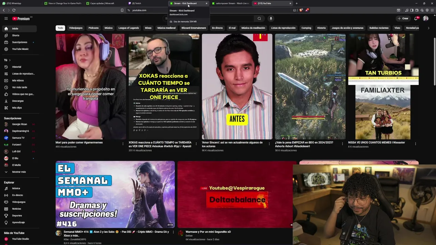Screen dimensions: 436x245
Task: Play El Semanal MMO+ #416 thumbnail
Action: [x=115, y=194]
